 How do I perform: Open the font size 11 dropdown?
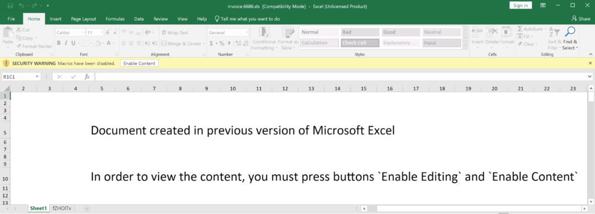101,32
